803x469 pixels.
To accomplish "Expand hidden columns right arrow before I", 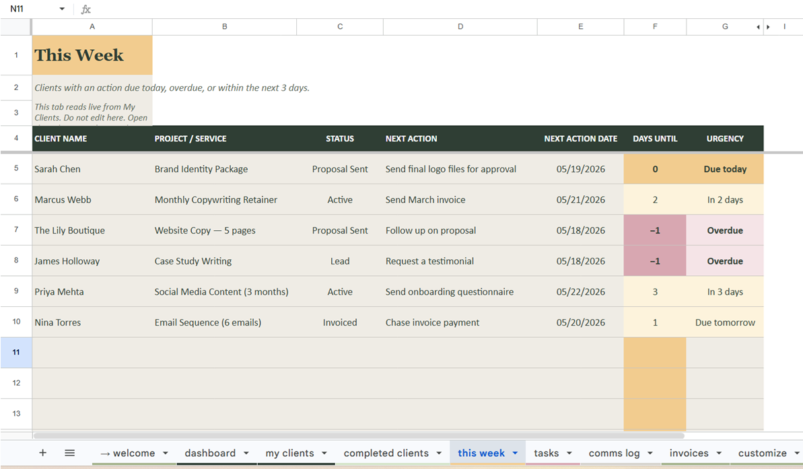I will (x=768, y=27).
